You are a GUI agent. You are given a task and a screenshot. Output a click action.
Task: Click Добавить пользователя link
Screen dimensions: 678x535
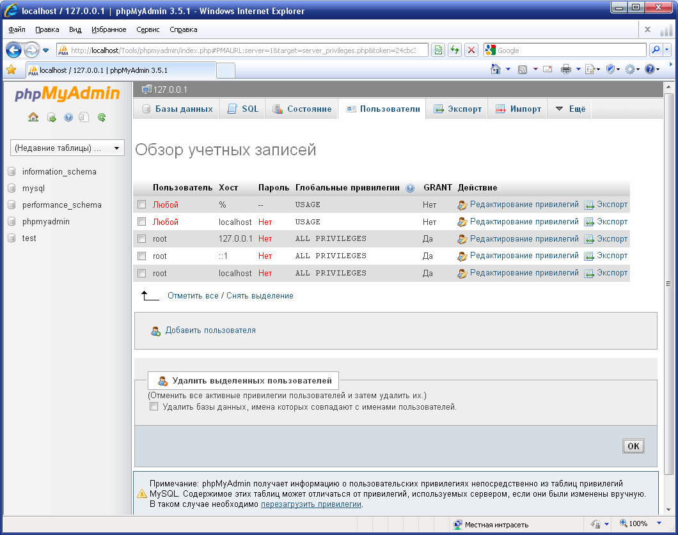(210, 330)
